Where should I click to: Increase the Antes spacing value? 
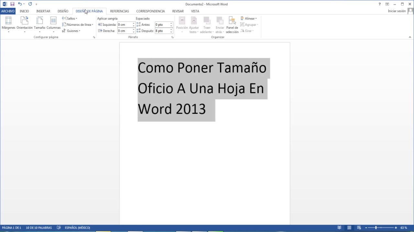tap(171, 23)
